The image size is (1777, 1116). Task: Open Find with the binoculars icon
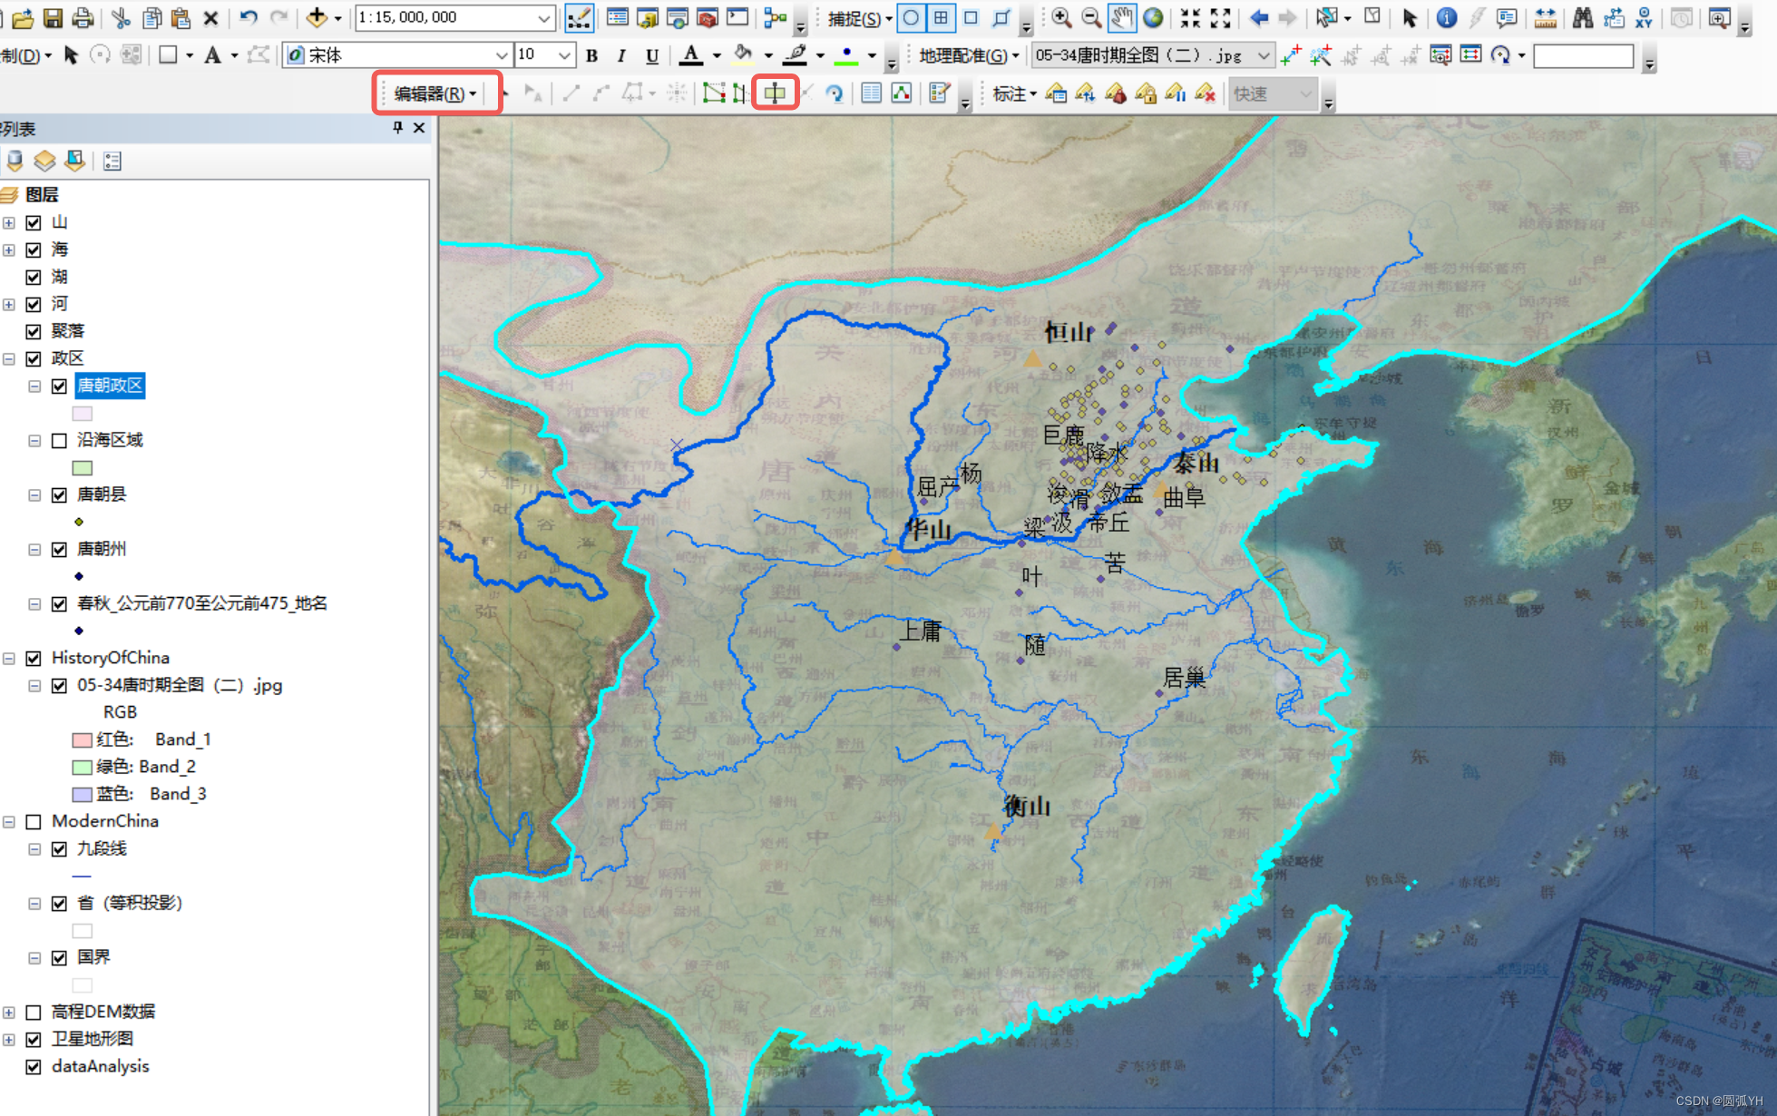coord(1582,17)
